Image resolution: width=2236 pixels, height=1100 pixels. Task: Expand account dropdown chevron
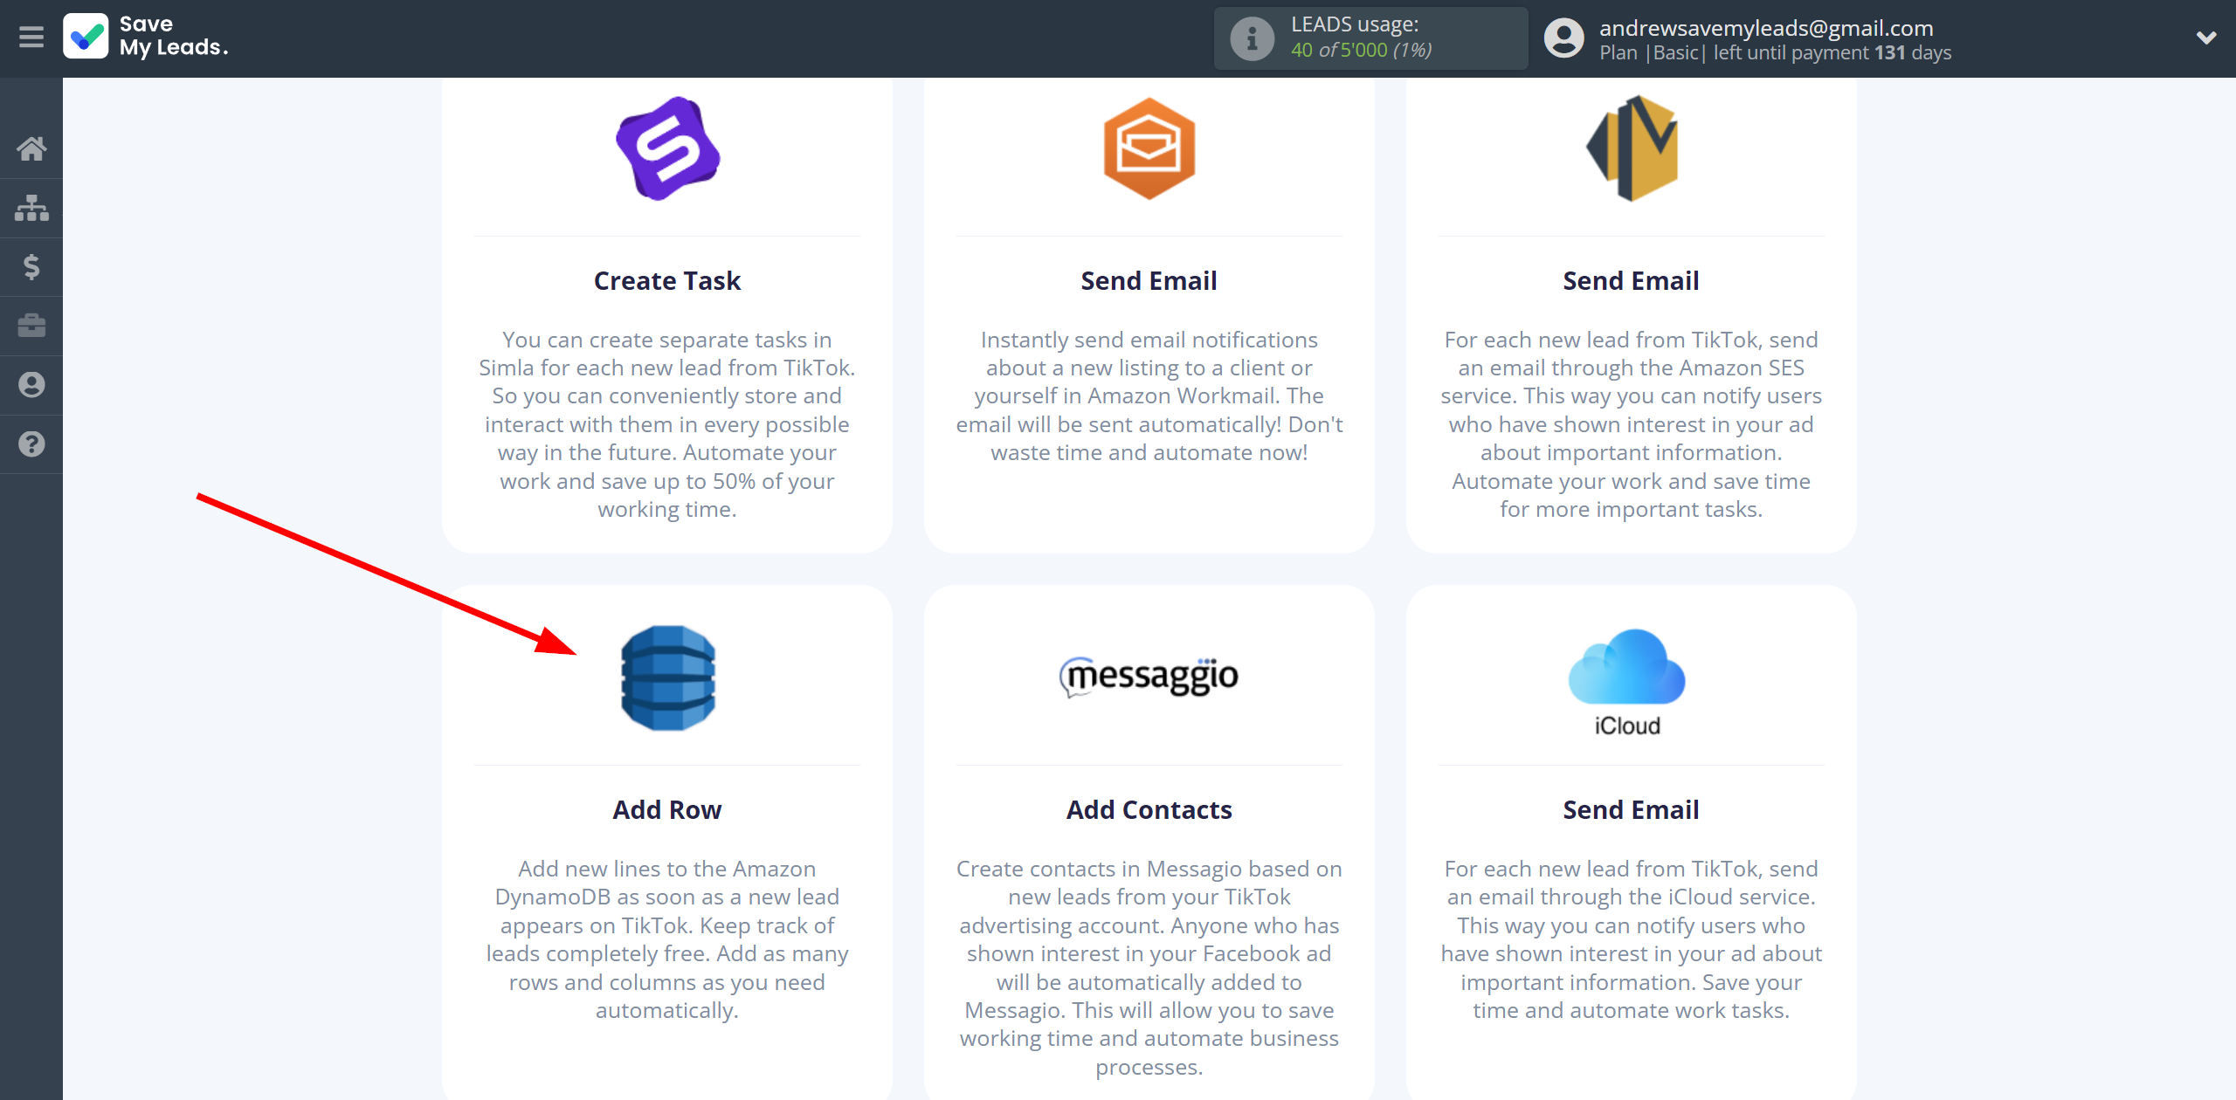coord(2206,38)
